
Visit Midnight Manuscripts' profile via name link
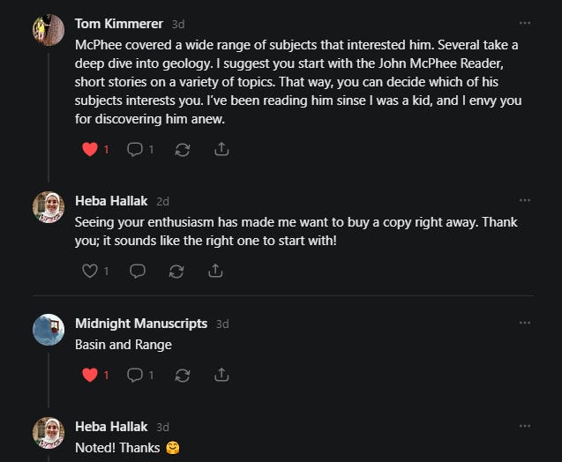click(x=141, y=324)
